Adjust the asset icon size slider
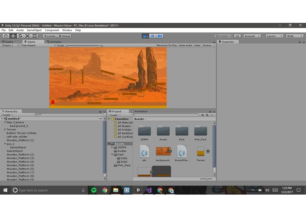The width and height of the screenshot is (306, 217). [x=206, y=179]
